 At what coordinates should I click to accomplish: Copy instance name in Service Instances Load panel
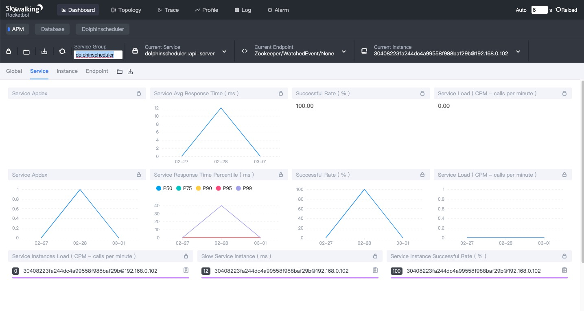pyautogui.click(x=186, y=270)
